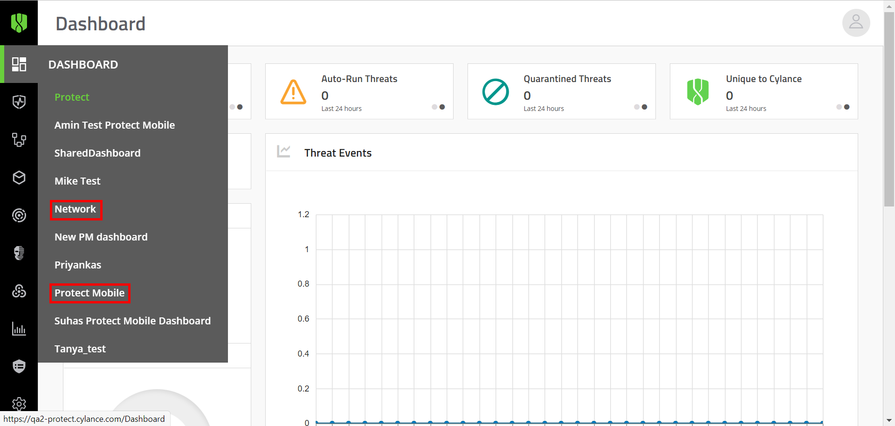Click the Quarantined Threats count
Screen dimensions: 895x426
point(527,96)
